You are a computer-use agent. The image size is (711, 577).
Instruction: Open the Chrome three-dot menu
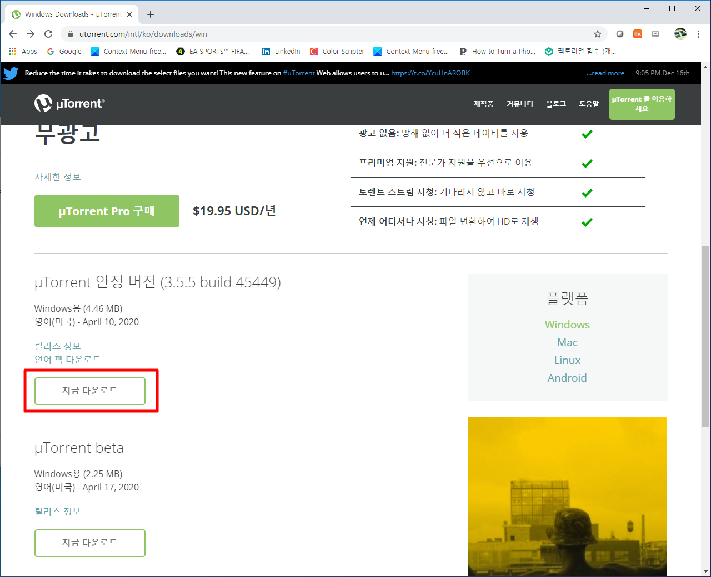698,34
